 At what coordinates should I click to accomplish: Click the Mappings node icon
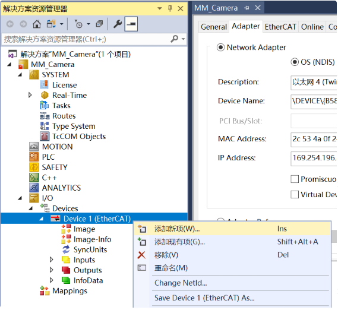coord(45,290)
